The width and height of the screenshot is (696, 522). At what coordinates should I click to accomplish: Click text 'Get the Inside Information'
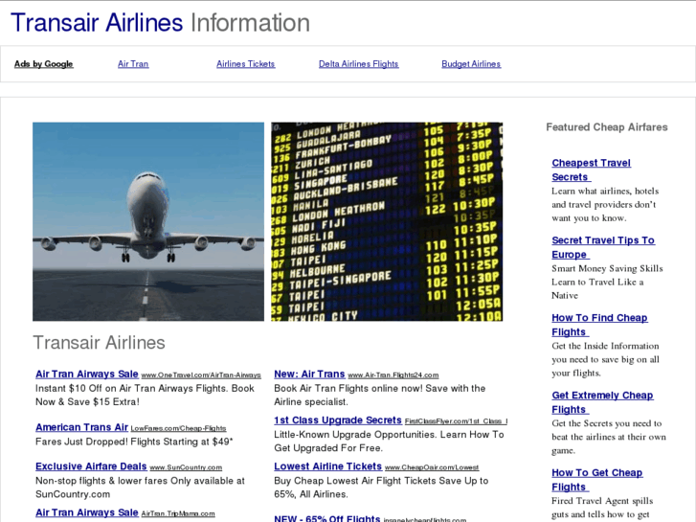click(x=605, y=346)
